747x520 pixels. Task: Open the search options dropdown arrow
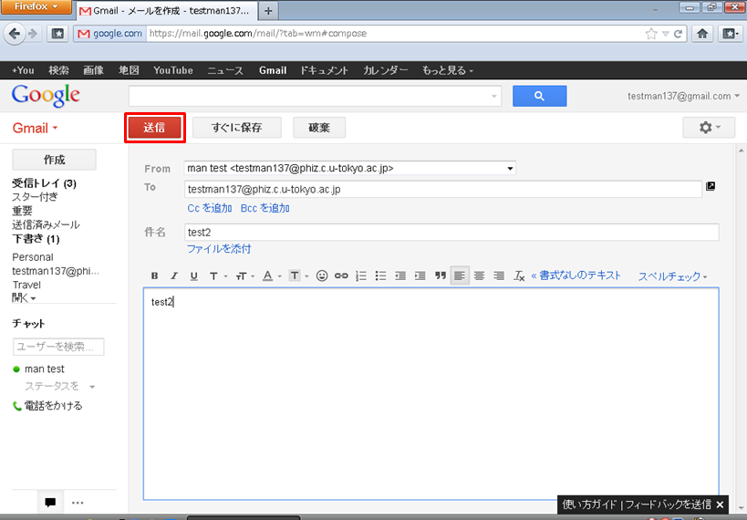tap(494, 97)
